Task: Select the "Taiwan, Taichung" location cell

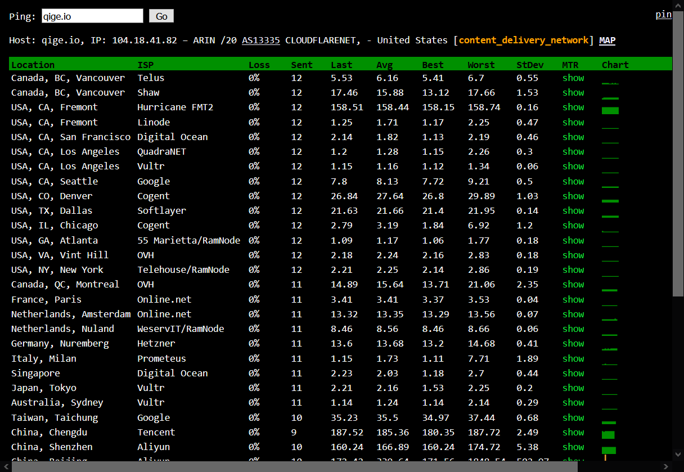Action: click(55, 417)
